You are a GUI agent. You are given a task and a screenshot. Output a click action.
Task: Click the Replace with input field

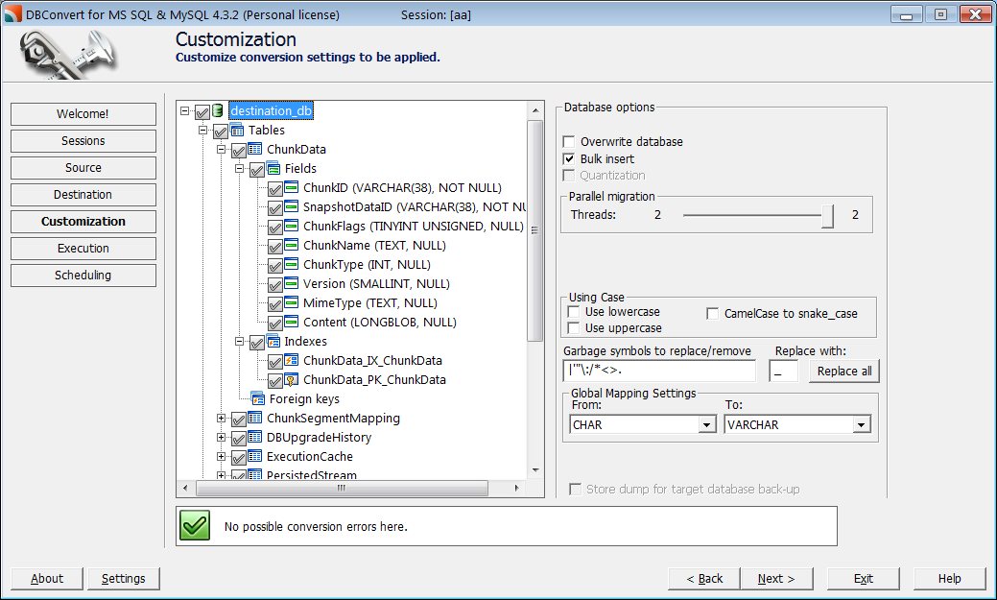click(x=783, y=371)
